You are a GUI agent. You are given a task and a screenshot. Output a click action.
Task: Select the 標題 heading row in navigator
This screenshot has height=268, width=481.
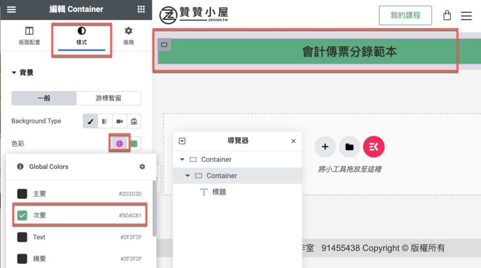pyautogui.click(x=237, y=192)
